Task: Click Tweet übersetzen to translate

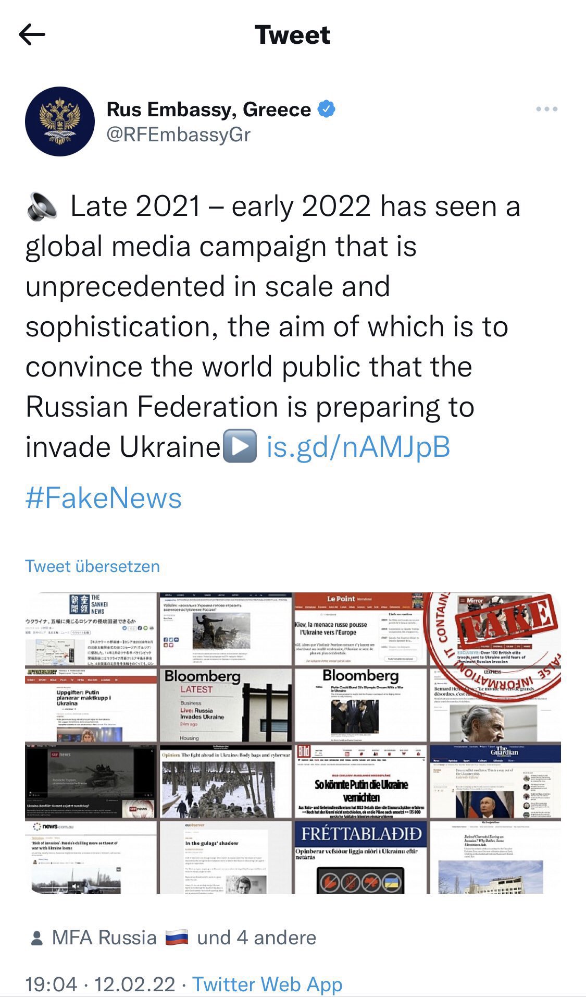Action: 93,566
